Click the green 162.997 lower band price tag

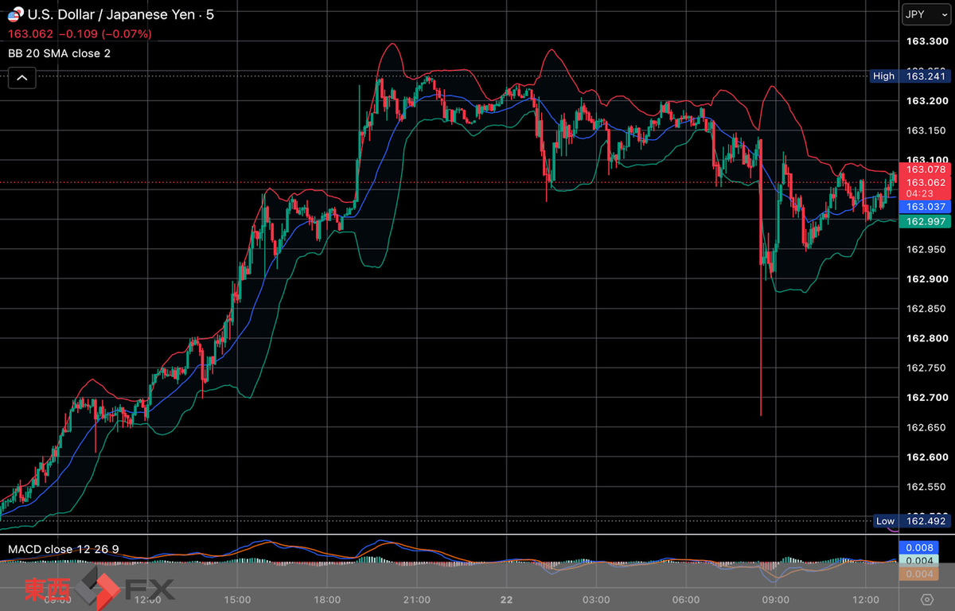(924, 221)
